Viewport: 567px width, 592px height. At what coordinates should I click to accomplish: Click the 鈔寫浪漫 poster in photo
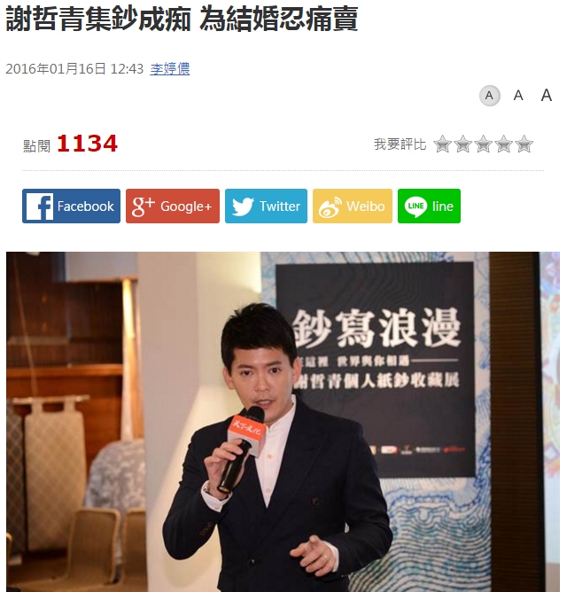coord(376,368)
